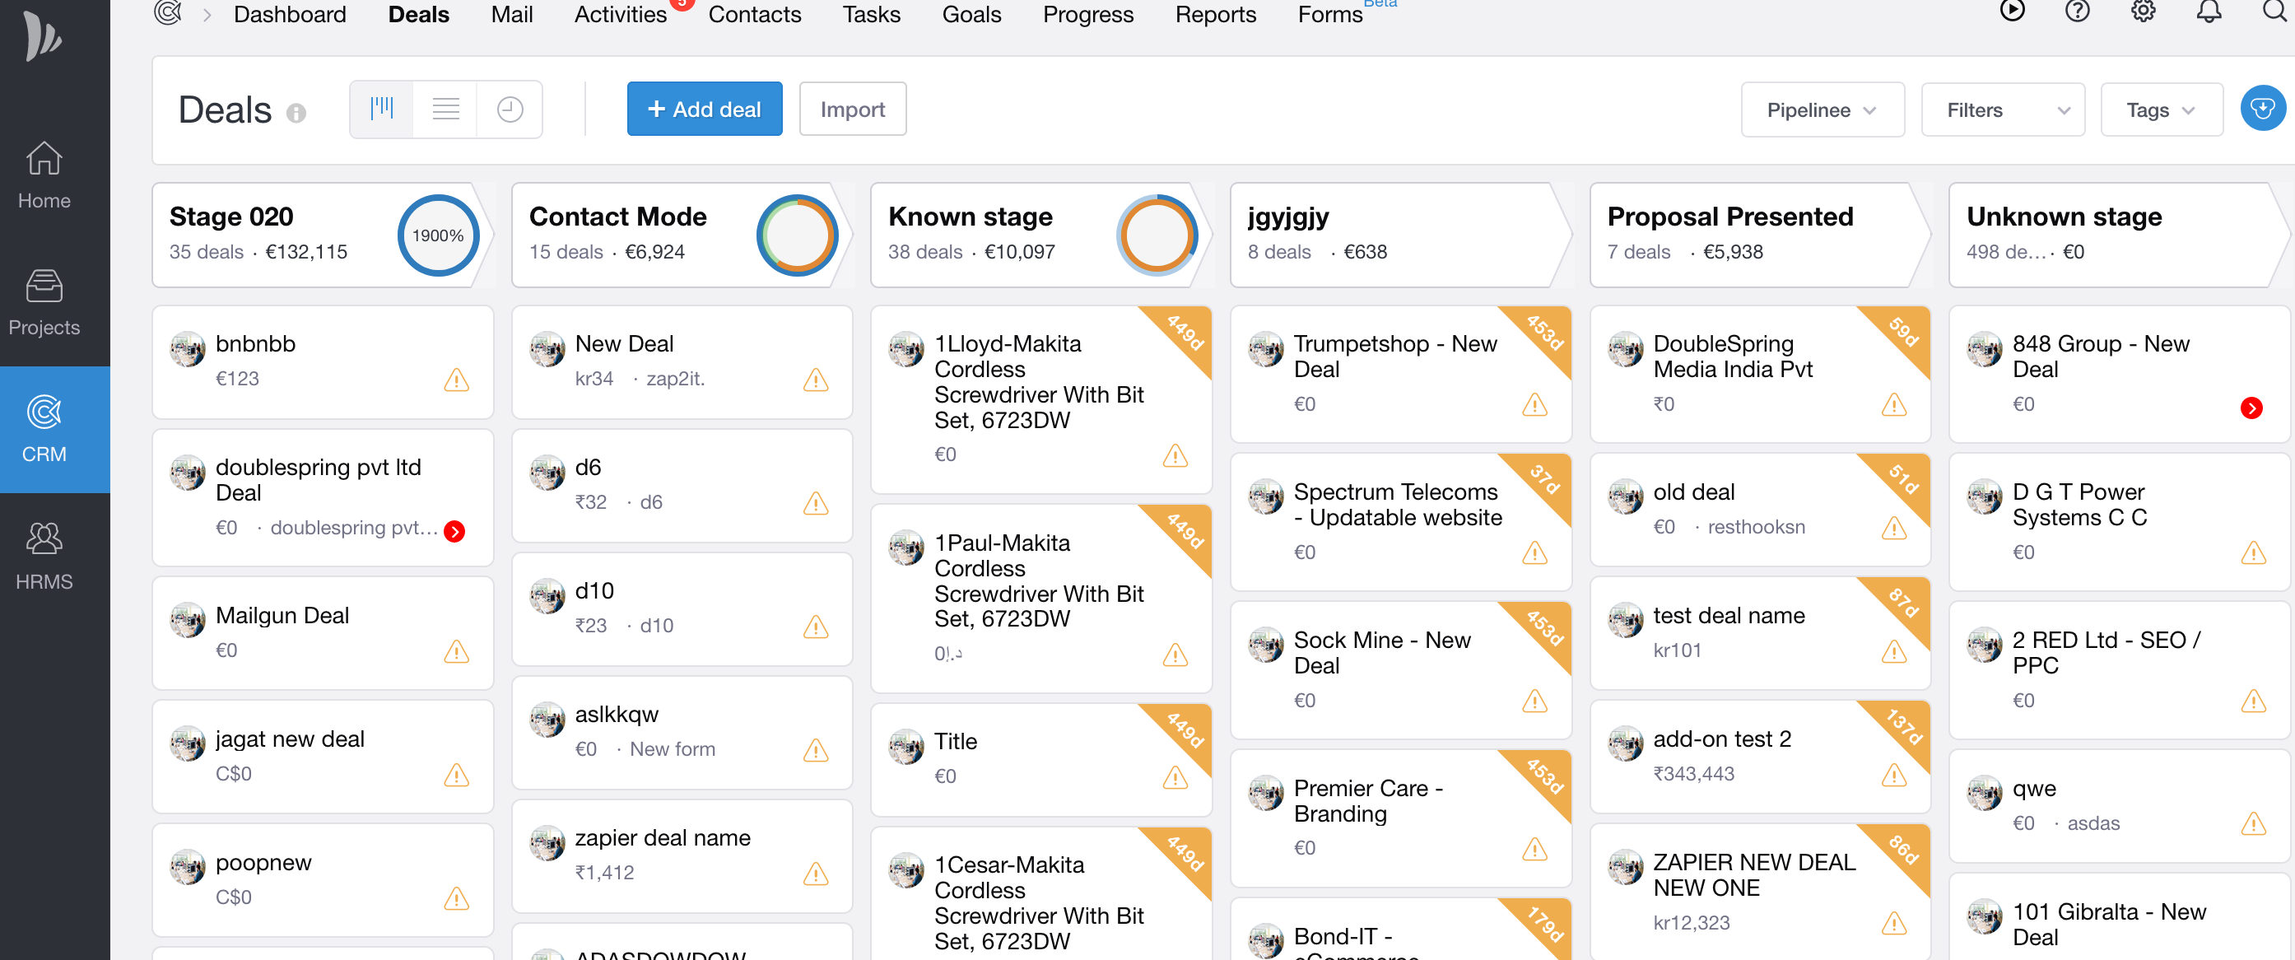Screen dimensions: 2295x960
Task: Click red arrow on doublespring pvt ltd Deal
Action: click(x=454, y=531)
